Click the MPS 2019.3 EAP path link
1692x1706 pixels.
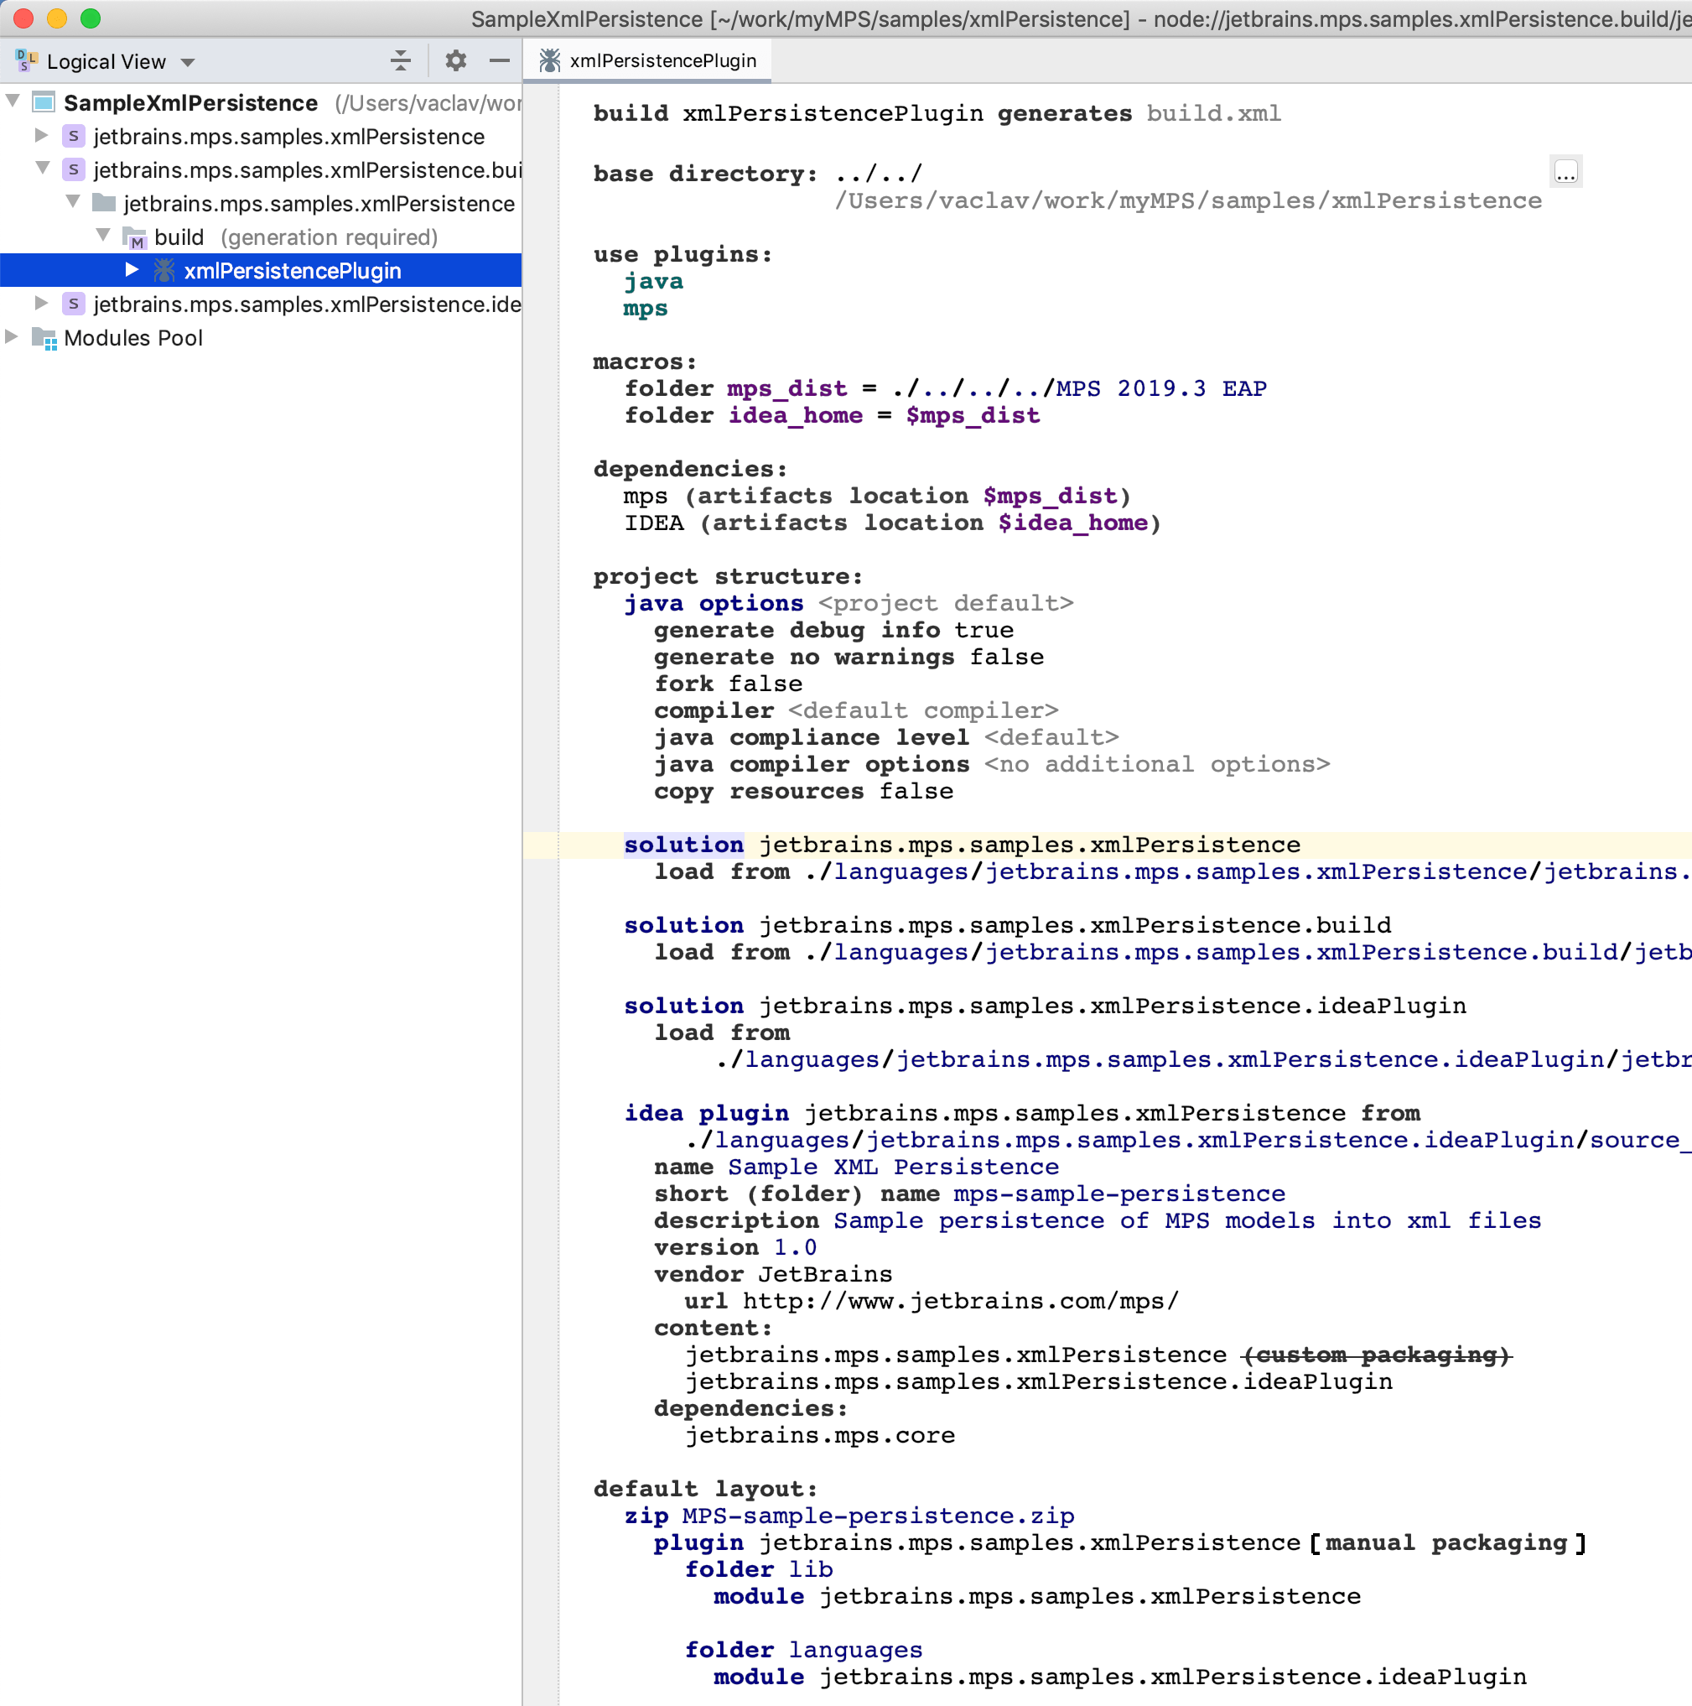(1160, 388)
